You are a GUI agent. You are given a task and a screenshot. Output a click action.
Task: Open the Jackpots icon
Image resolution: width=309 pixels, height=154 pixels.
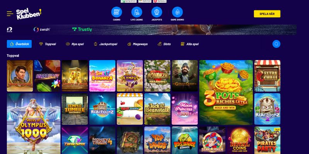pyautogui.click(x=157, y=12)
